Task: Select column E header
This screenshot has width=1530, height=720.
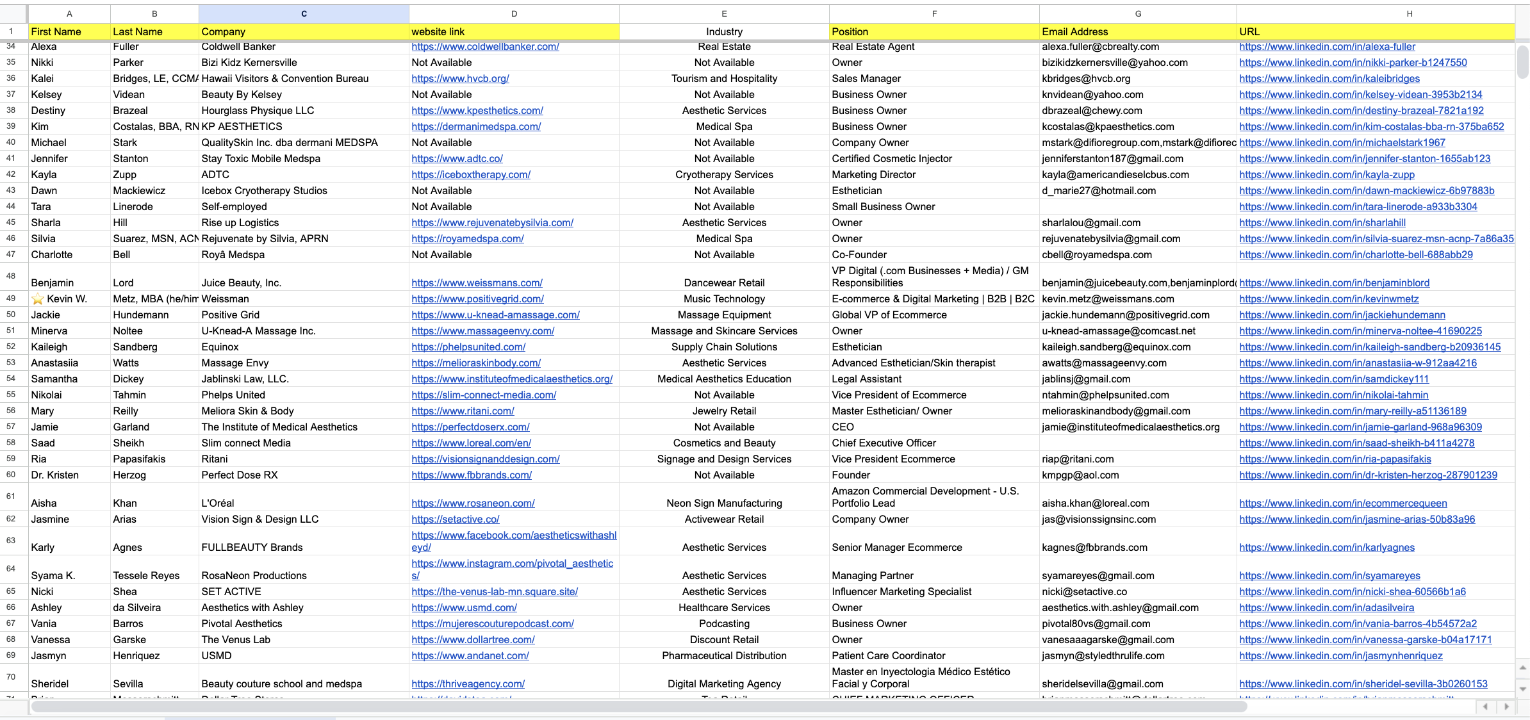Action: [724, 13]
